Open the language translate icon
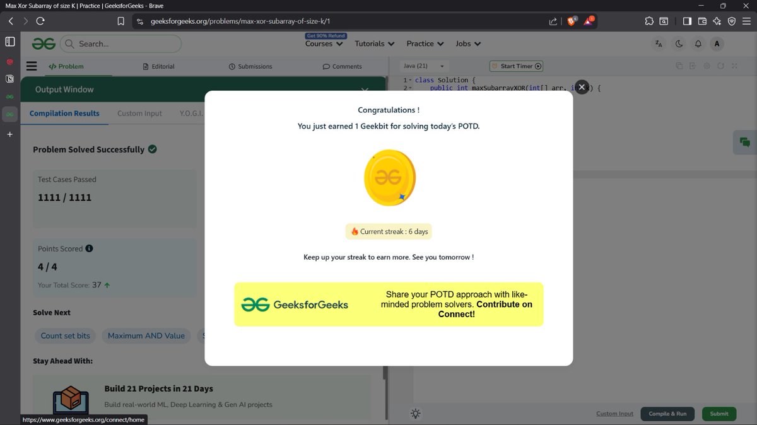Viewport: 757px width, 425px height. 659,44
